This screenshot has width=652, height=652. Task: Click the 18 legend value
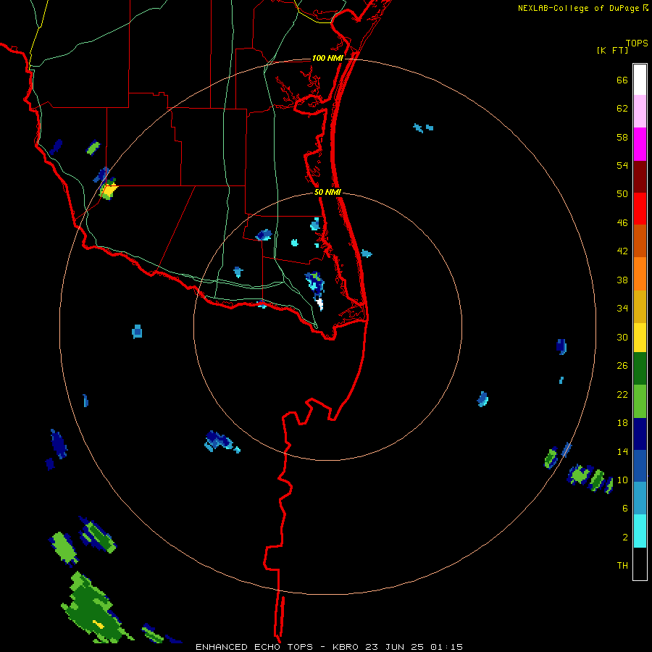(622, 423)
